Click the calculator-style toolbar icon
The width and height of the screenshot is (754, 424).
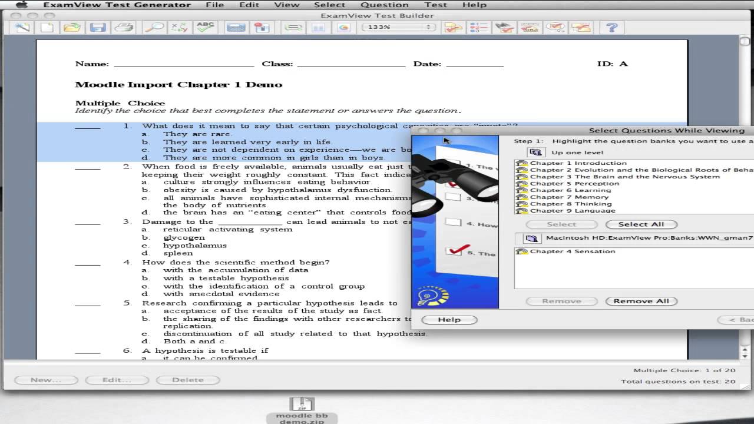(236, 27)
